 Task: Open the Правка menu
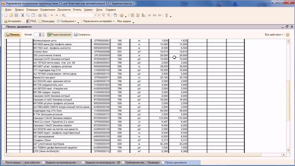click(19, 10)
